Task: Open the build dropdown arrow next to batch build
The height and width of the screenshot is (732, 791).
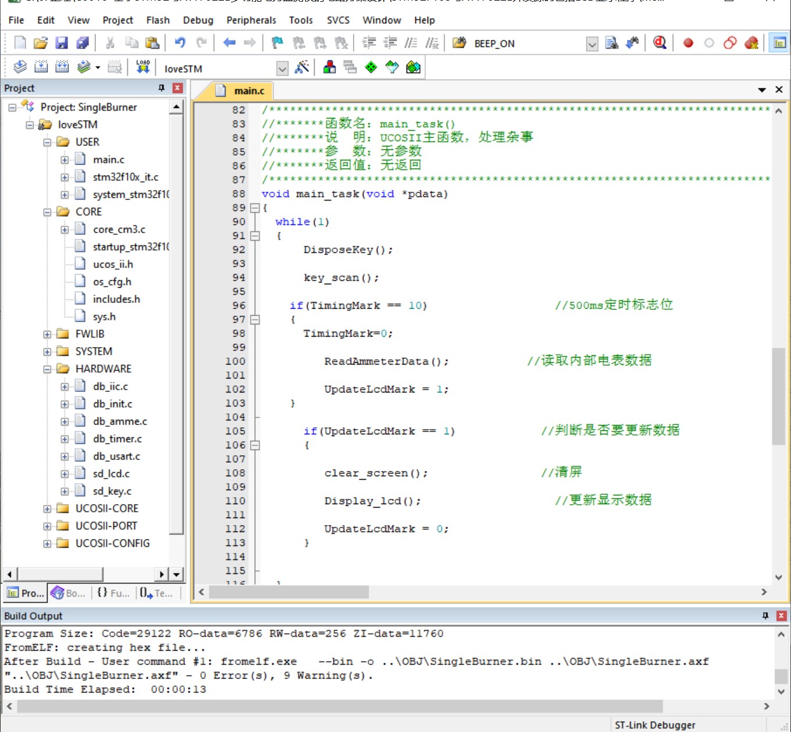Action: (98, 67)
